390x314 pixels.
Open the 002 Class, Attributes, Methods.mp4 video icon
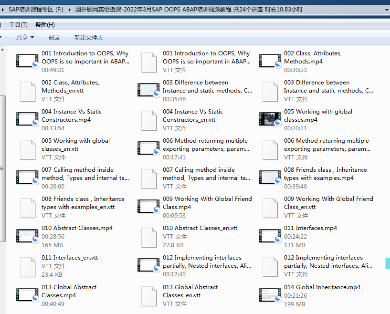[x=270, y=61]
